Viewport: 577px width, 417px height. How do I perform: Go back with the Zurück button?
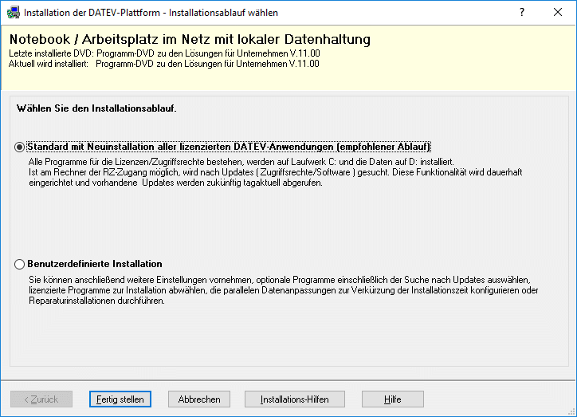pyautogui.click(x=41, y=399)
